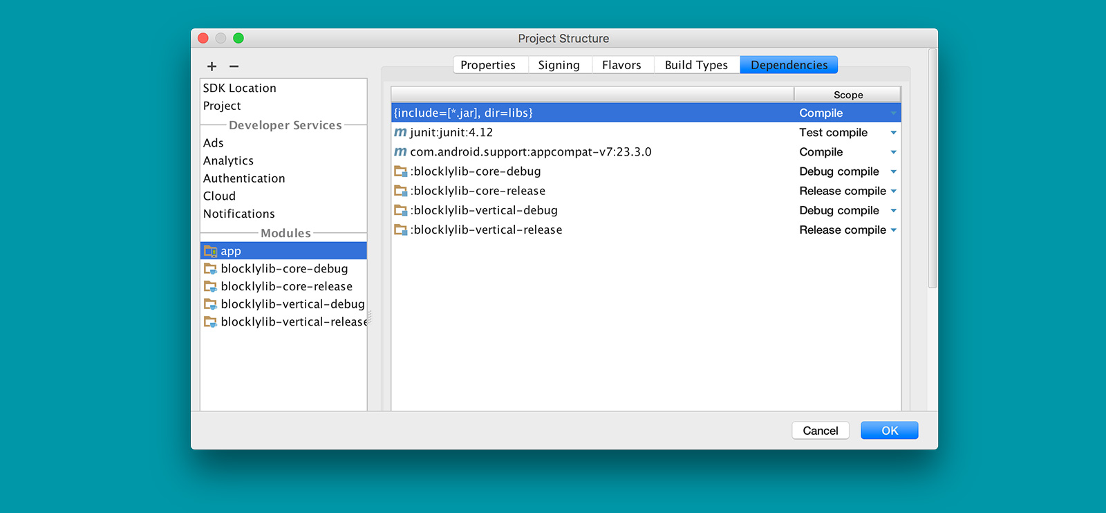The image size is (1106, 513).
Task: Open scope dropdown for the libs jar dependency
Action: pyautogui.click(x=893, y=113)
